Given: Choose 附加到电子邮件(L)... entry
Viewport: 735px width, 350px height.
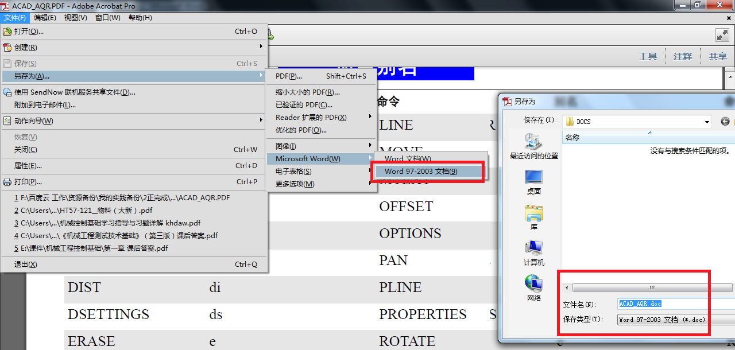Looking at the screenshot, I should tap(134, 104).
